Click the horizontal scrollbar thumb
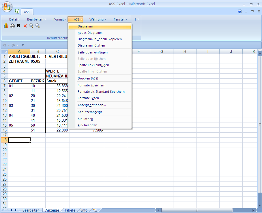The height and width of the screenshot is (213, 262). click(x=197, y=210)
